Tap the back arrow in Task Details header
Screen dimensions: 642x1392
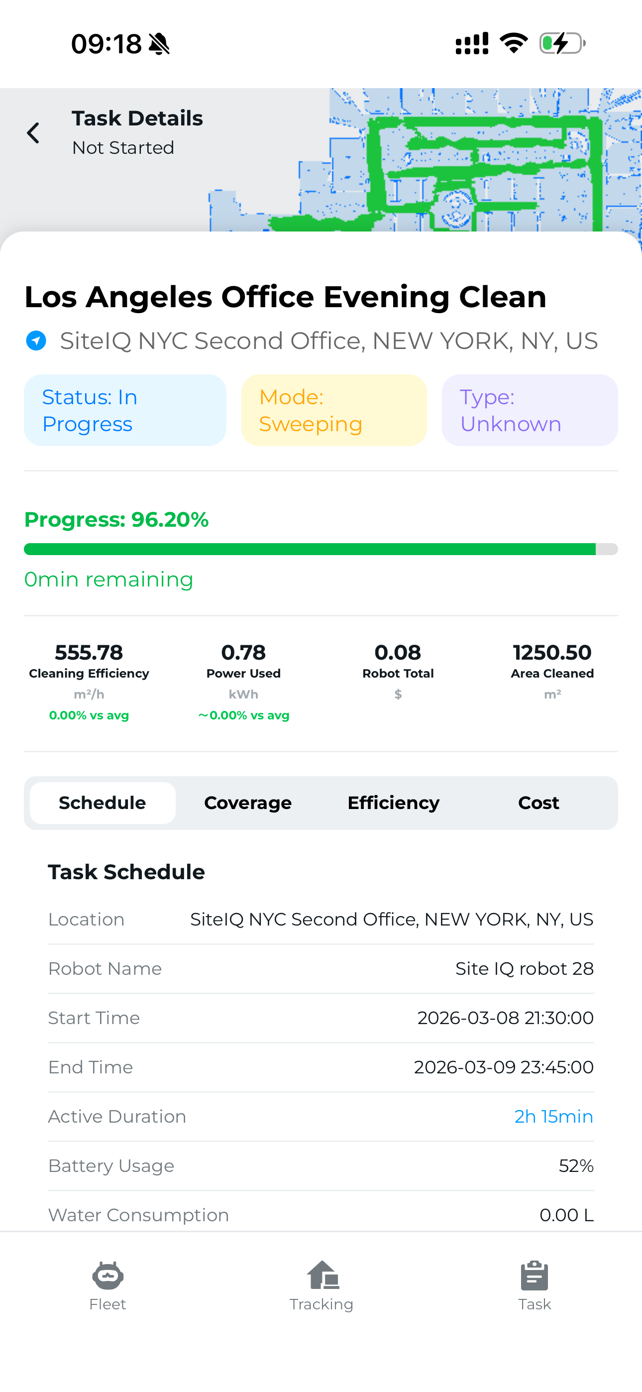click(33, 133)
